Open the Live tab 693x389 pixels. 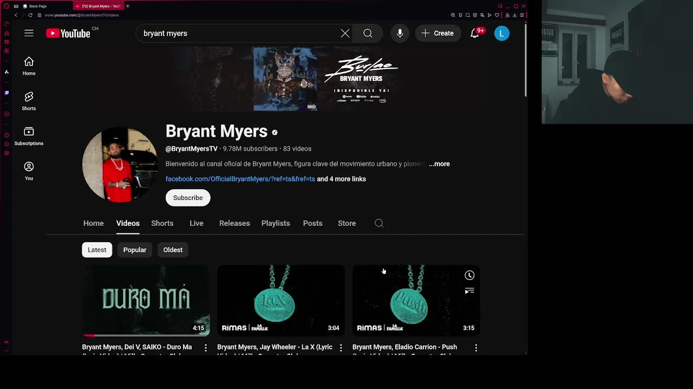[x=197, y=223]
